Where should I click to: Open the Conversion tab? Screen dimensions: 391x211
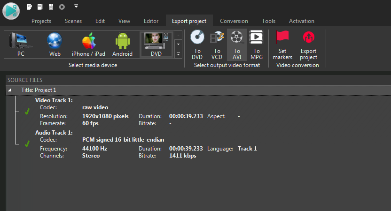pos(234,21)
